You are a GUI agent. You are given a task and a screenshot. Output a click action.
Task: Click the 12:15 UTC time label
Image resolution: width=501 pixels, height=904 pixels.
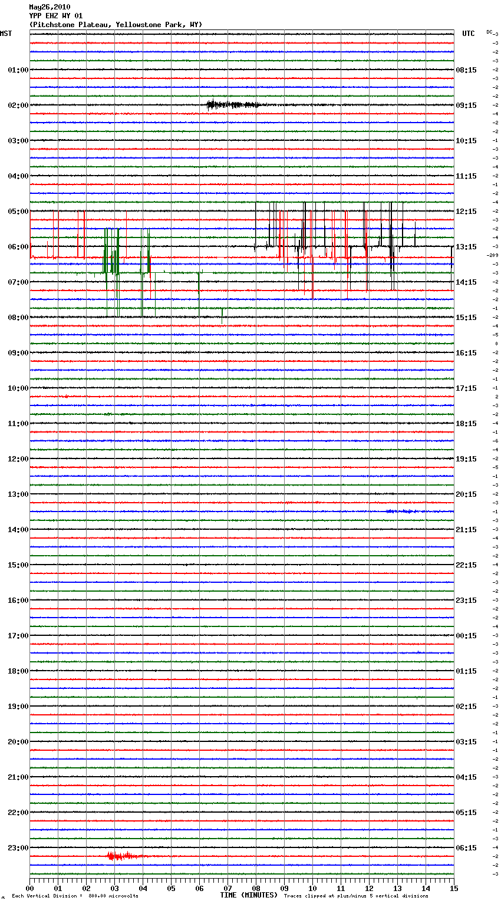pyautogui.click(x=466, y=212)
